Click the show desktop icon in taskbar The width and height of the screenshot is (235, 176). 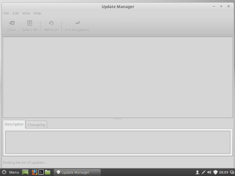point(25,172)
